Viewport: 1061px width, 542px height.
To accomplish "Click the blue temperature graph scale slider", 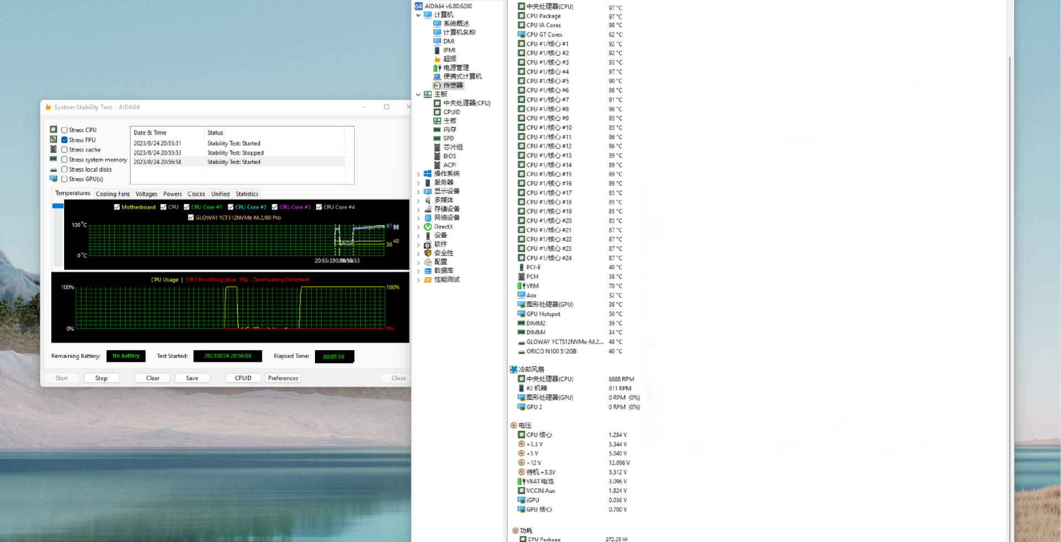I will coord(58,206).
